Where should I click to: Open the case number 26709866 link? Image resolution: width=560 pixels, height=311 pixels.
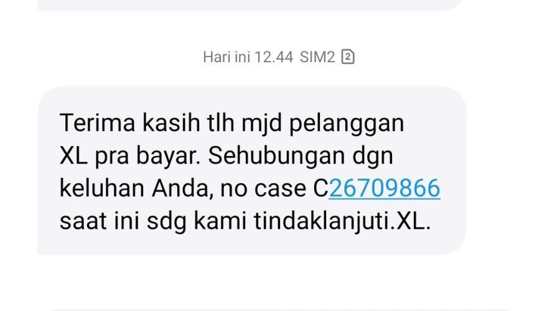tap(385, 188)
